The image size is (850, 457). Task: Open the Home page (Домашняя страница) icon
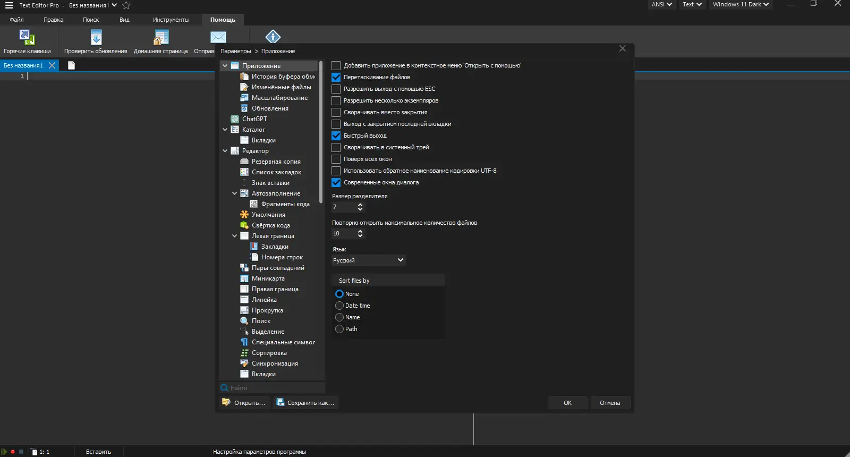(161, 37)
